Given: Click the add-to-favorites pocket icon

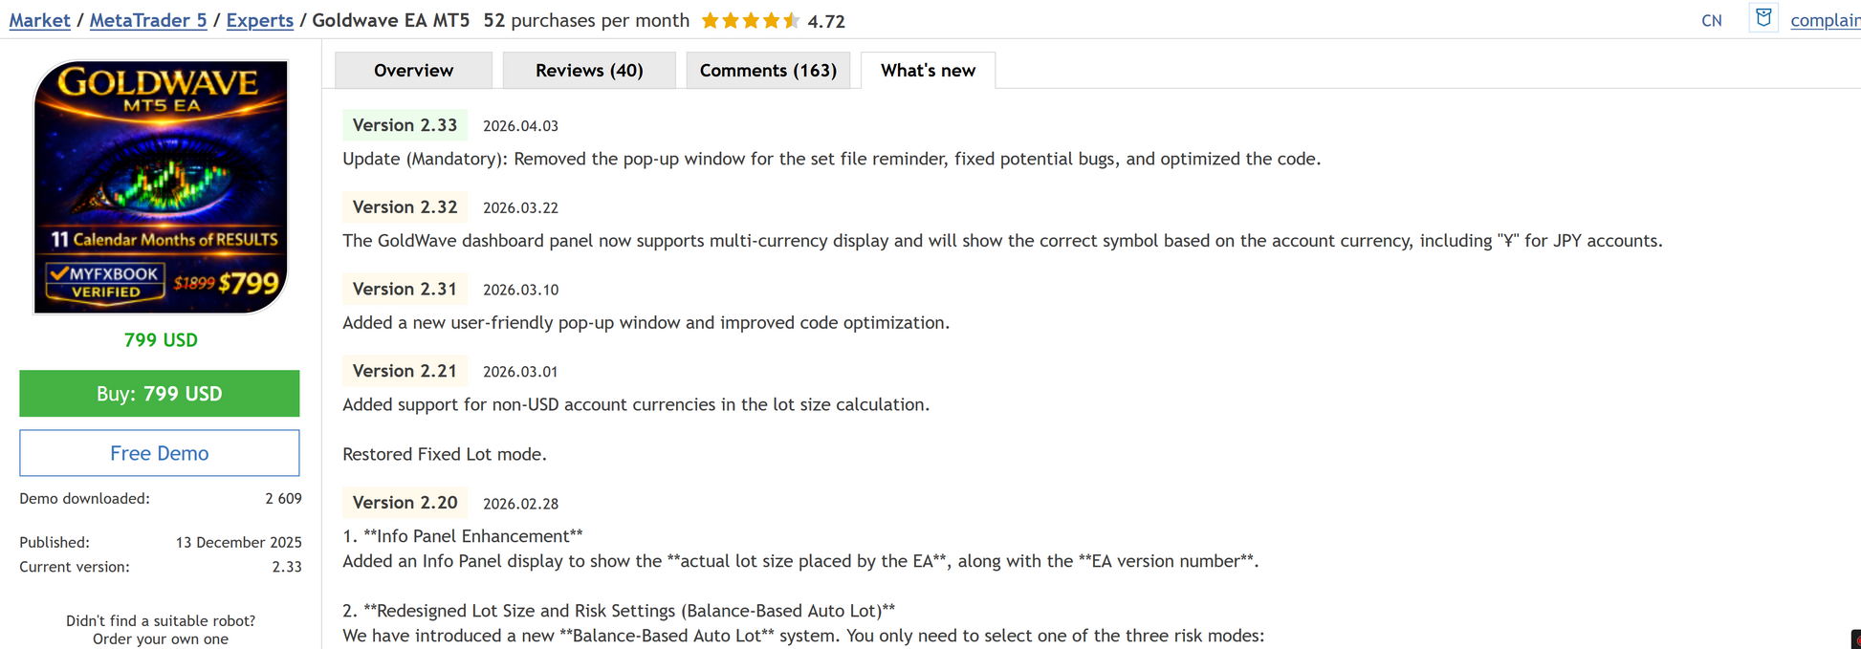Looking at the screenshot, I should (1763, 18).
